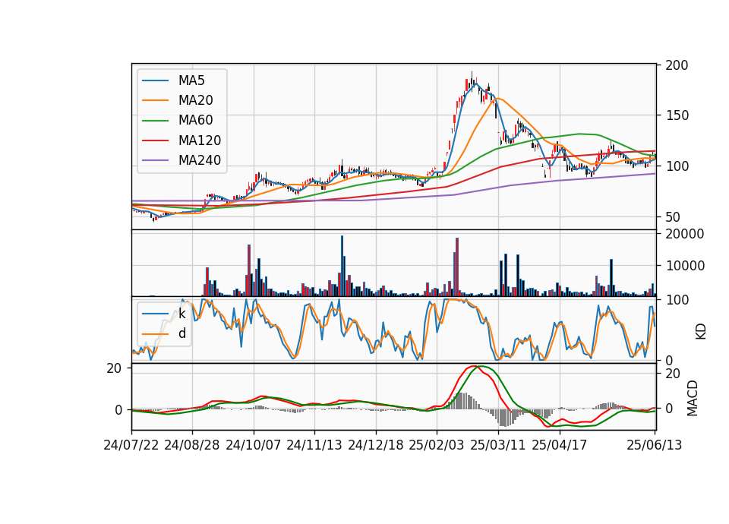Click price axis value 50
The height and width of the screenshot is (524, 729).
point(673,217)
